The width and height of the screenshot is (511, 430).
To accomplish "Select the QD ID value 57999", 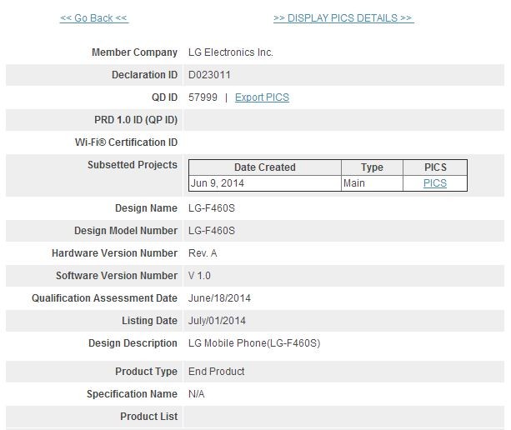I will [x=203, y=97].
